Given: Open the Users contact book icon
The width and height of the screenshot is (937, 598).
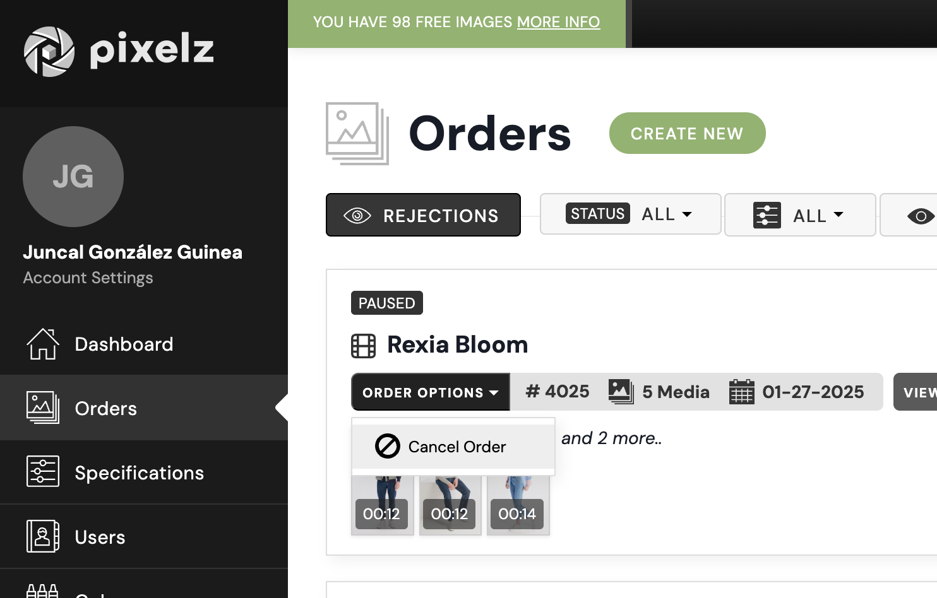Looking at the screenshot, I should click(43, 536).
